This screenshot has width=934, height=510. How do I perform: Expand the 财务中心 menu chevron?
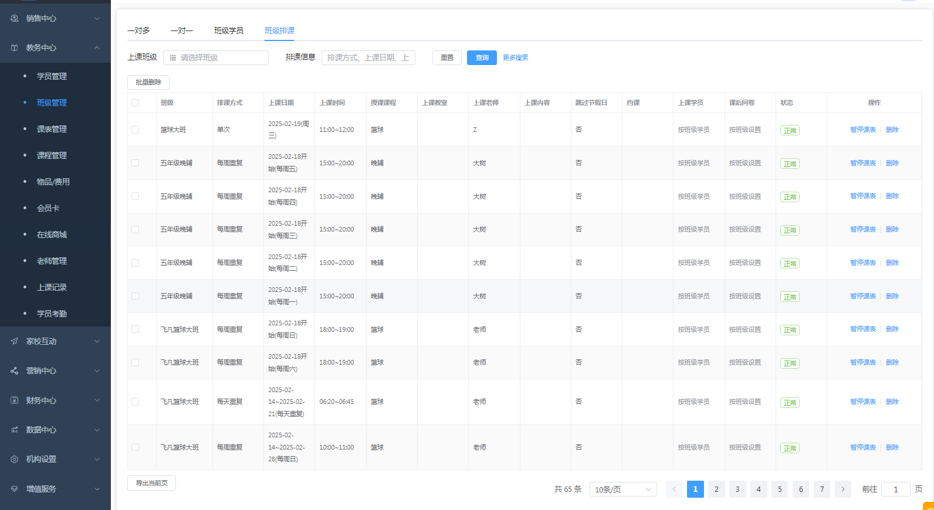(x=97, y=400)
